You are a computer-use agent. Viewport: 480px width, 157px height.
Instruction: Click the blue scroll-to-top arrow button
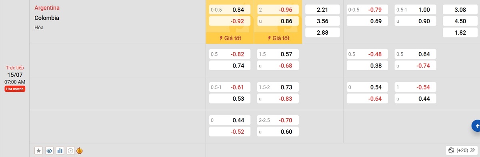point(476,126)
